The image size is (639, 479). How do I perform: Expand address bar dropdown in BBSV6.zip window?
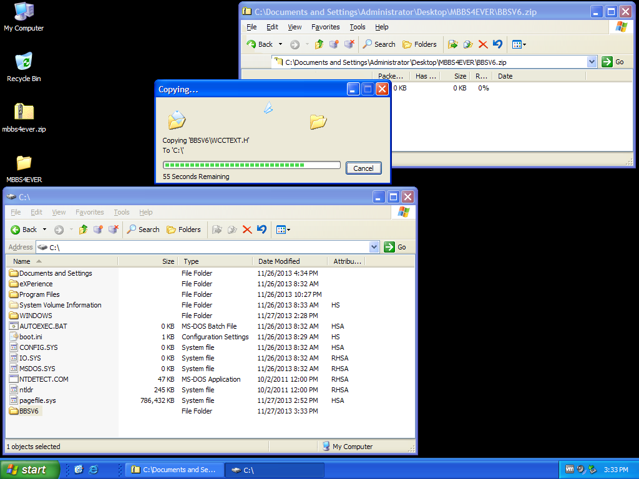(x=592, y=62)
